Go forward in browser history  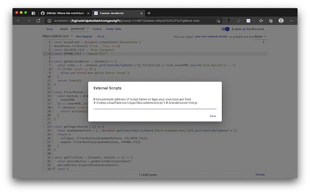pos(29,20)
